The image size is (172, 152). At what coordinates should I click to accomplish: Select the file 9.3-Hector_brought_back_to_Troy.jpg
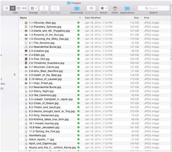52,111
